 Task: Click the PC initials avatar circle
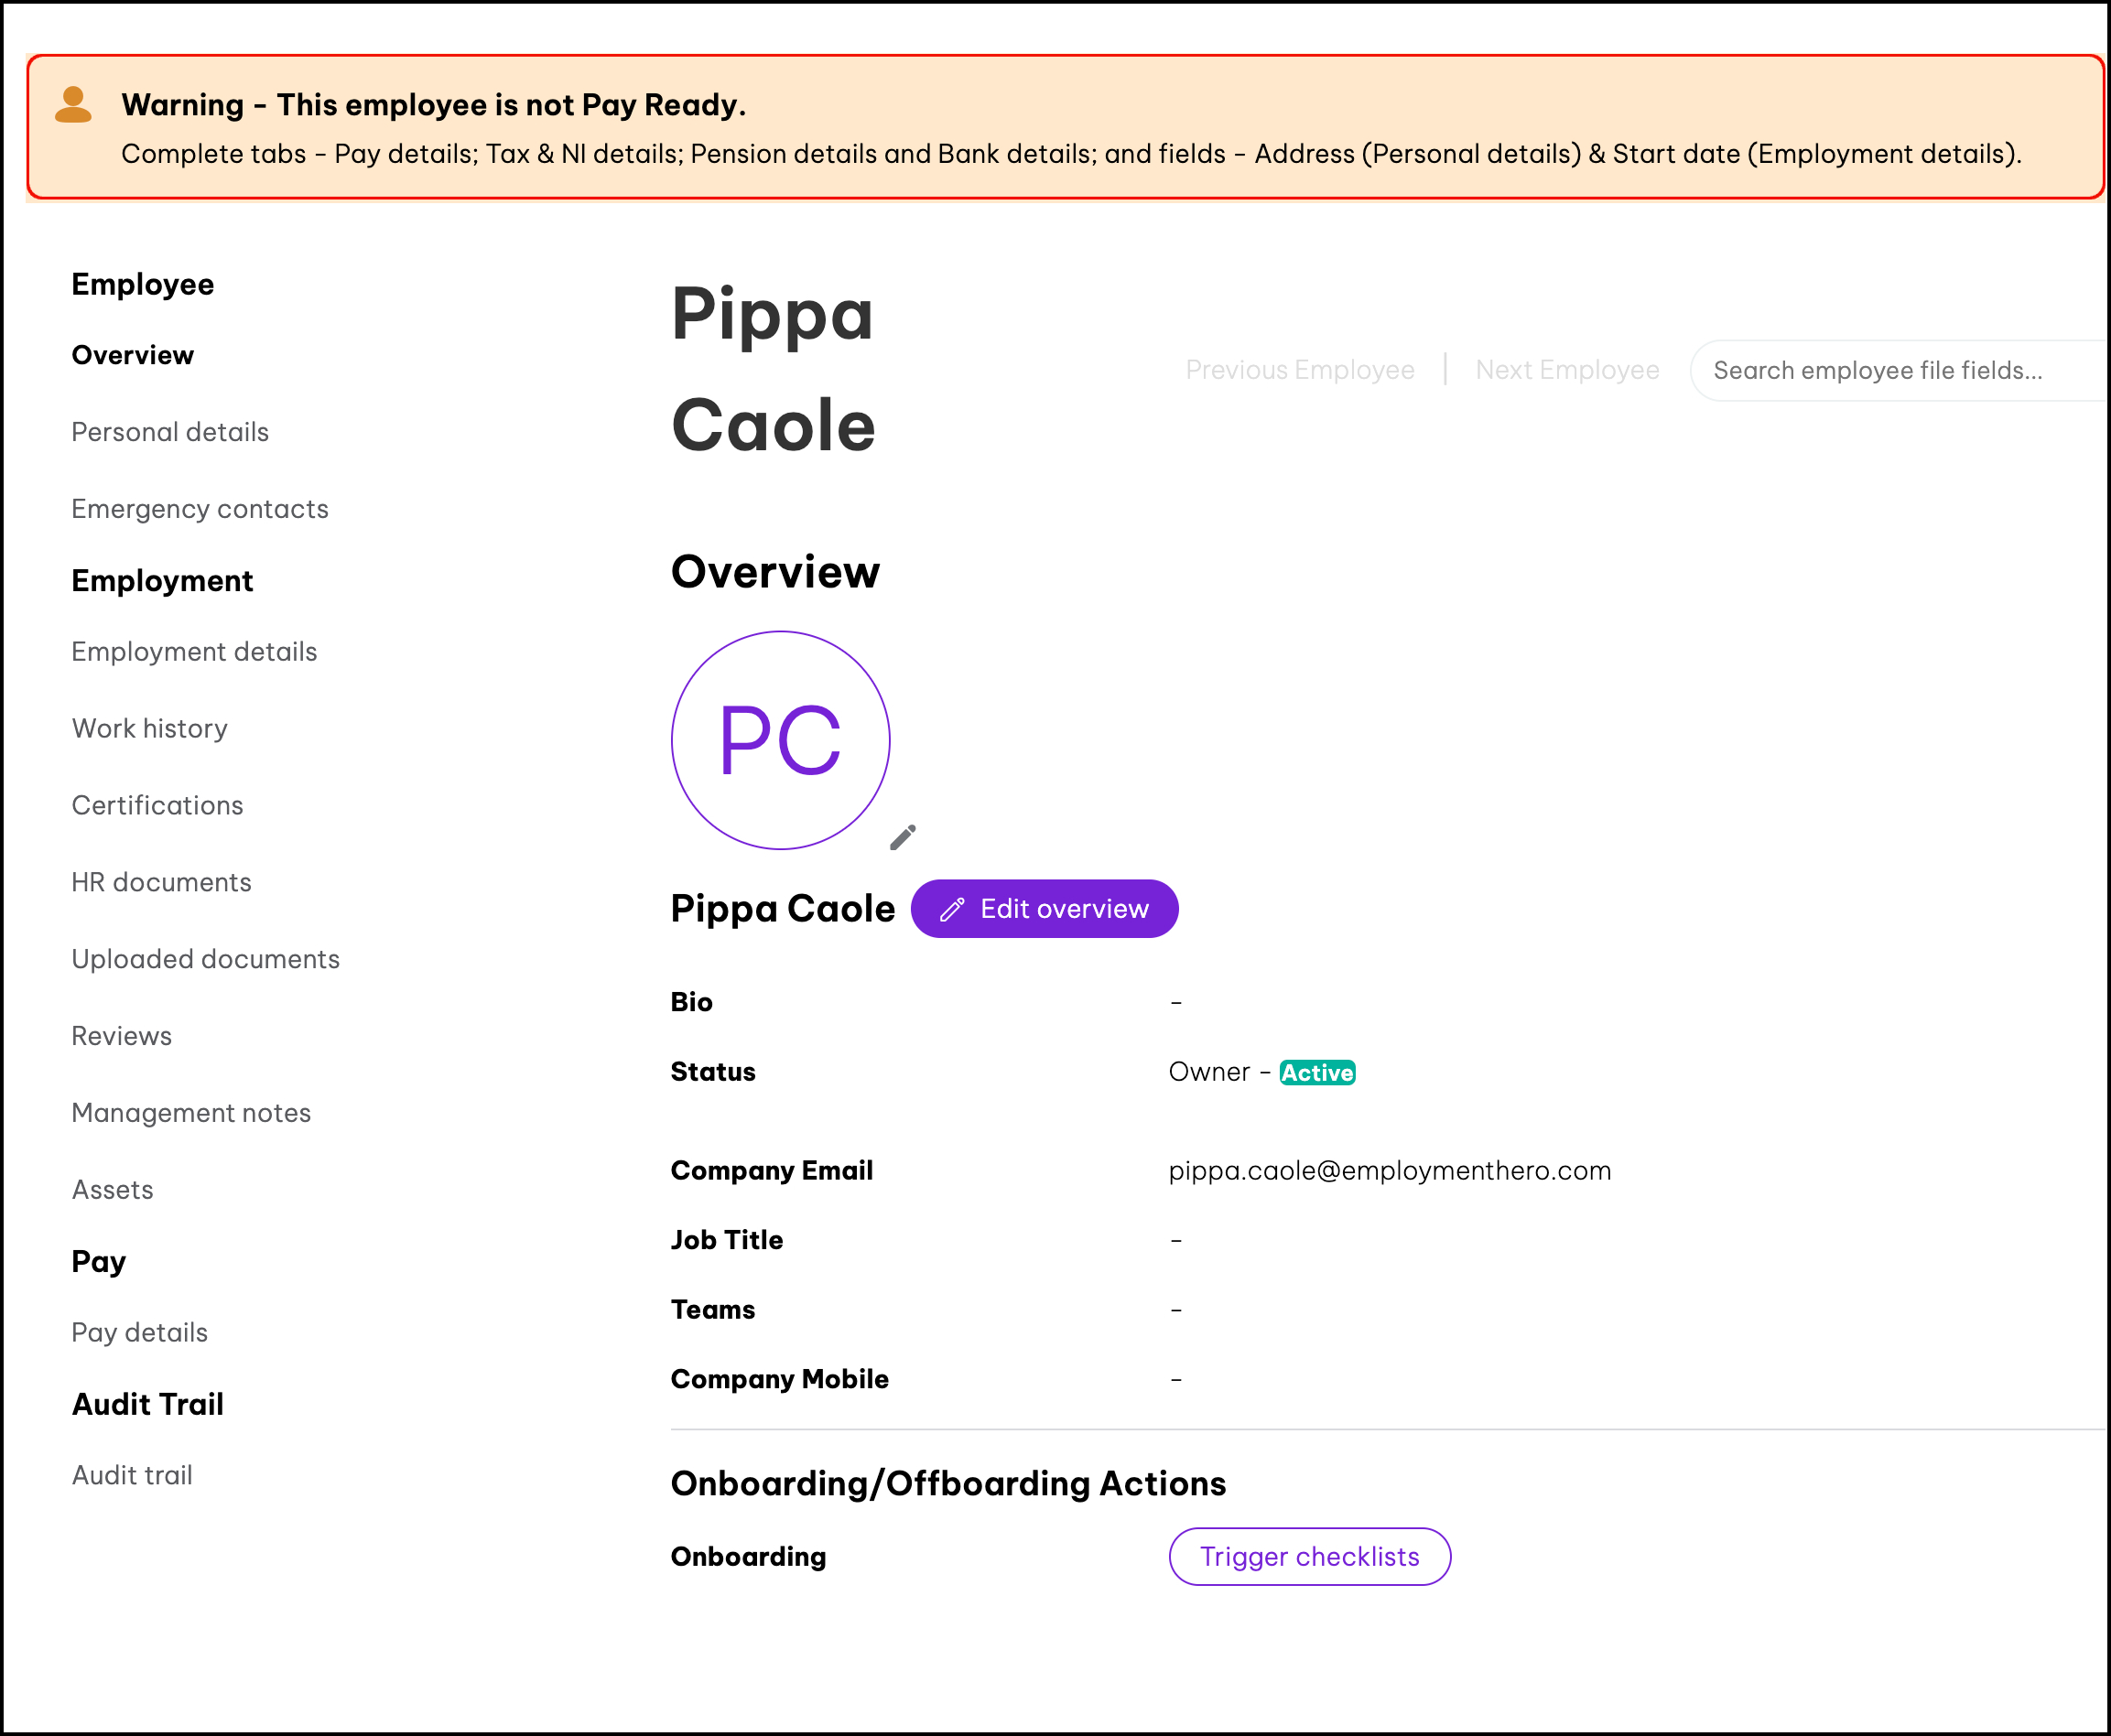(x=780, y=740)
